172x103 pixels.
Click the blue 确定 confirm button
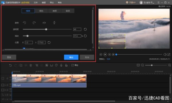coord(71,57)
